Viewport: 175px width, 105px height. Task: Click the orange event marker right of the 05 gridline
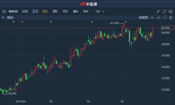point(126,22)
